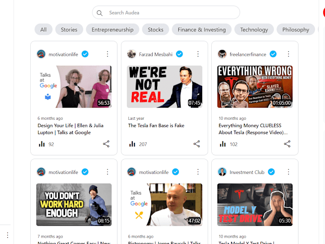Share The Tesla Fan Base is Fake
Viewport: 325px width, 244px height.
(x=197, y=144)
